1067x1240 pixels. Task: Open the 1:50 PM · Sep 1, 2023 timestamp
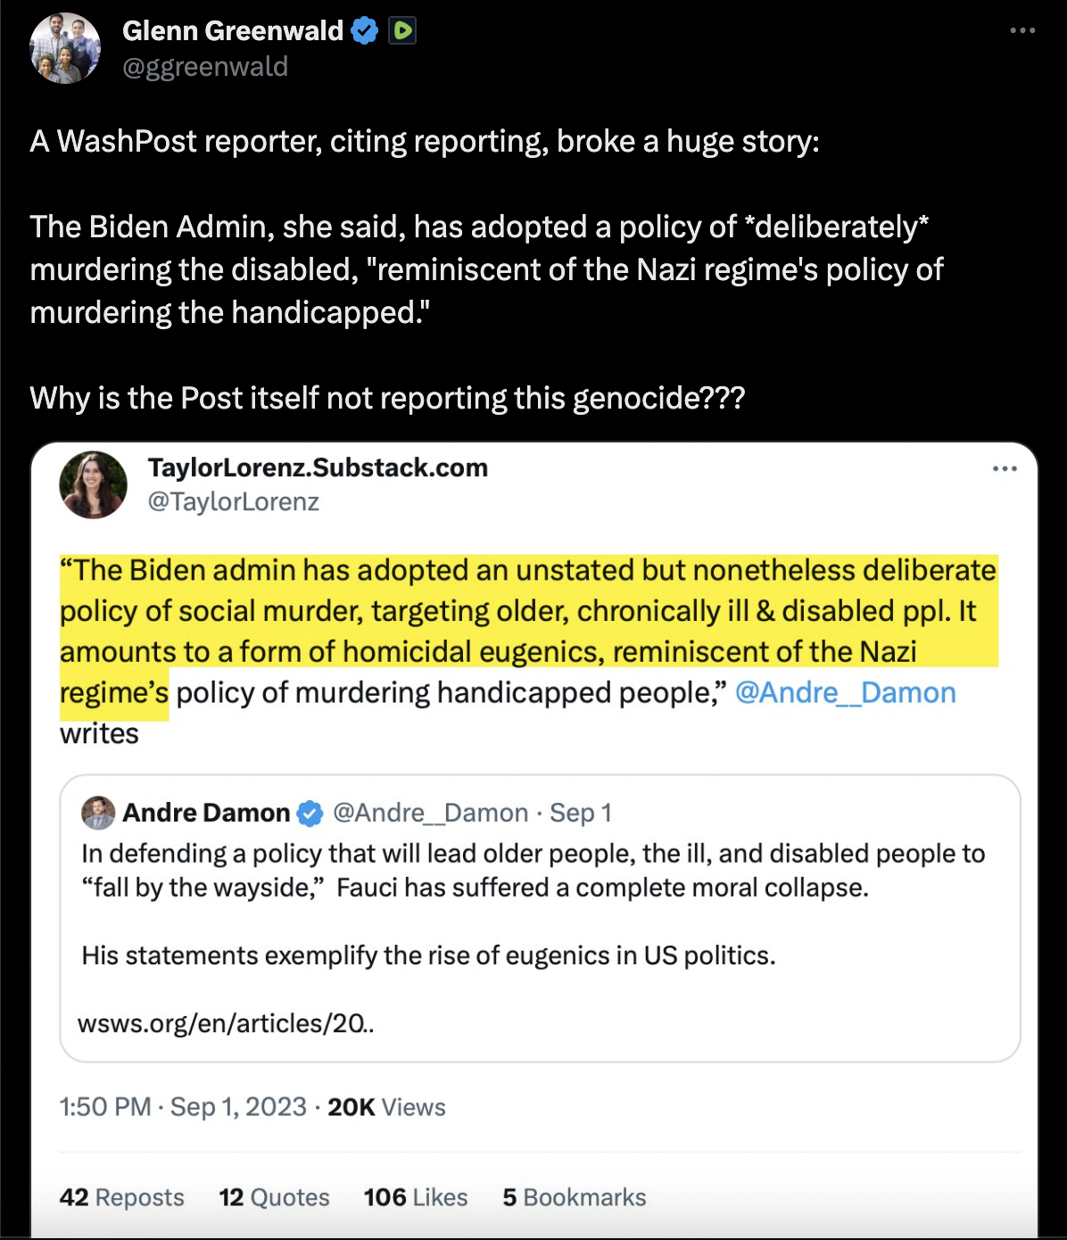(183, 1107)
